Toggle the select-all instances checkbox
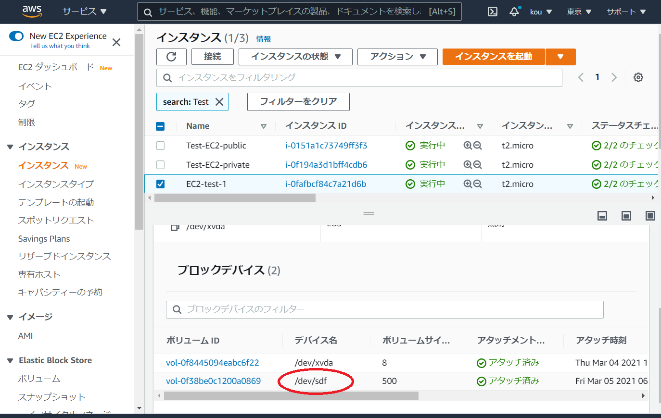This screenshot has width=661, height=418. [x=161, y=126]
